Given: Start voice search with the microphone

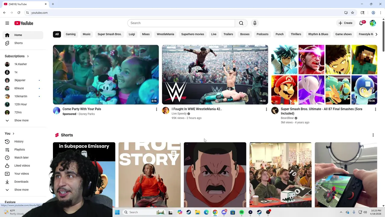Looking at the screenshot, I should pyautogui.click(x=255, y=23).
